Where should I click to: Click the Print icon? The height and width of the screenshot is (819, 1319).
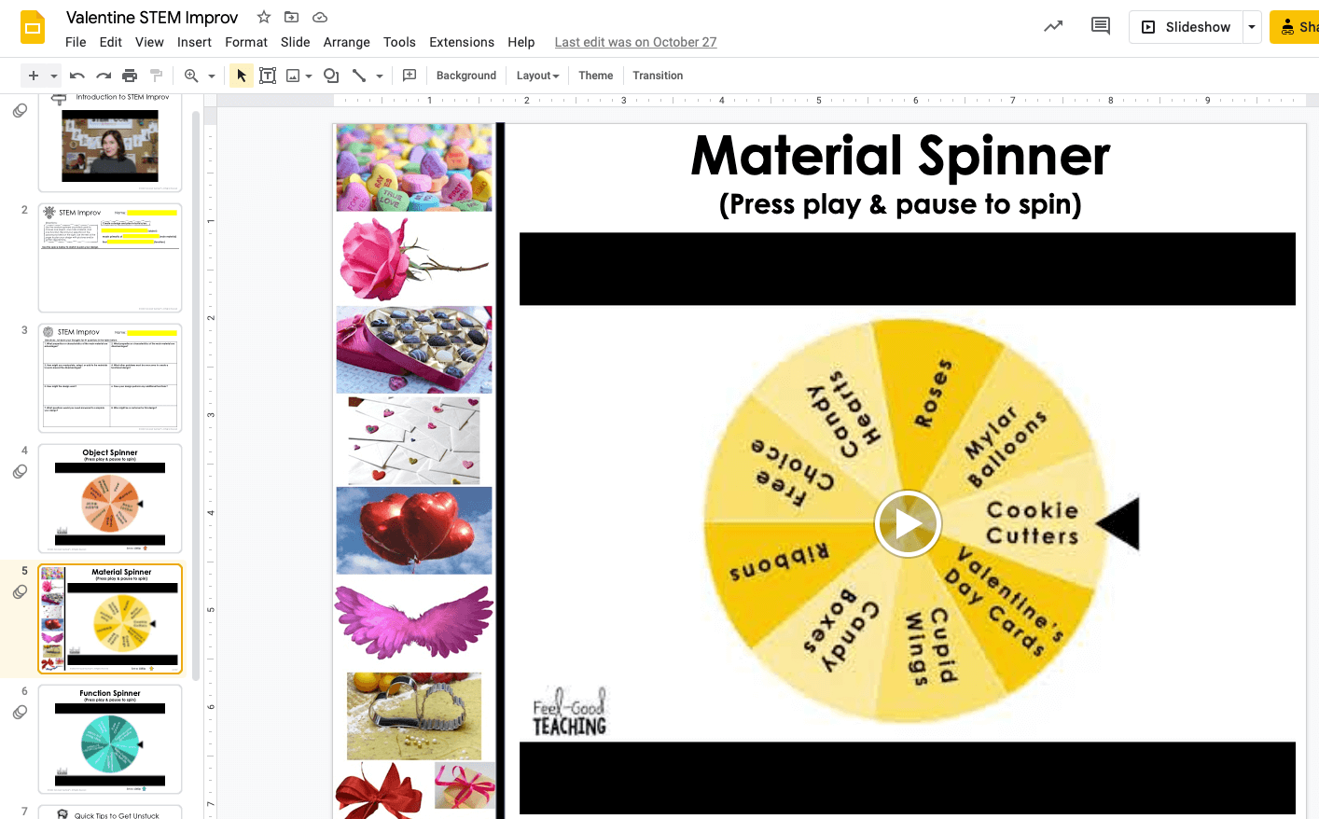pos(130,75)
